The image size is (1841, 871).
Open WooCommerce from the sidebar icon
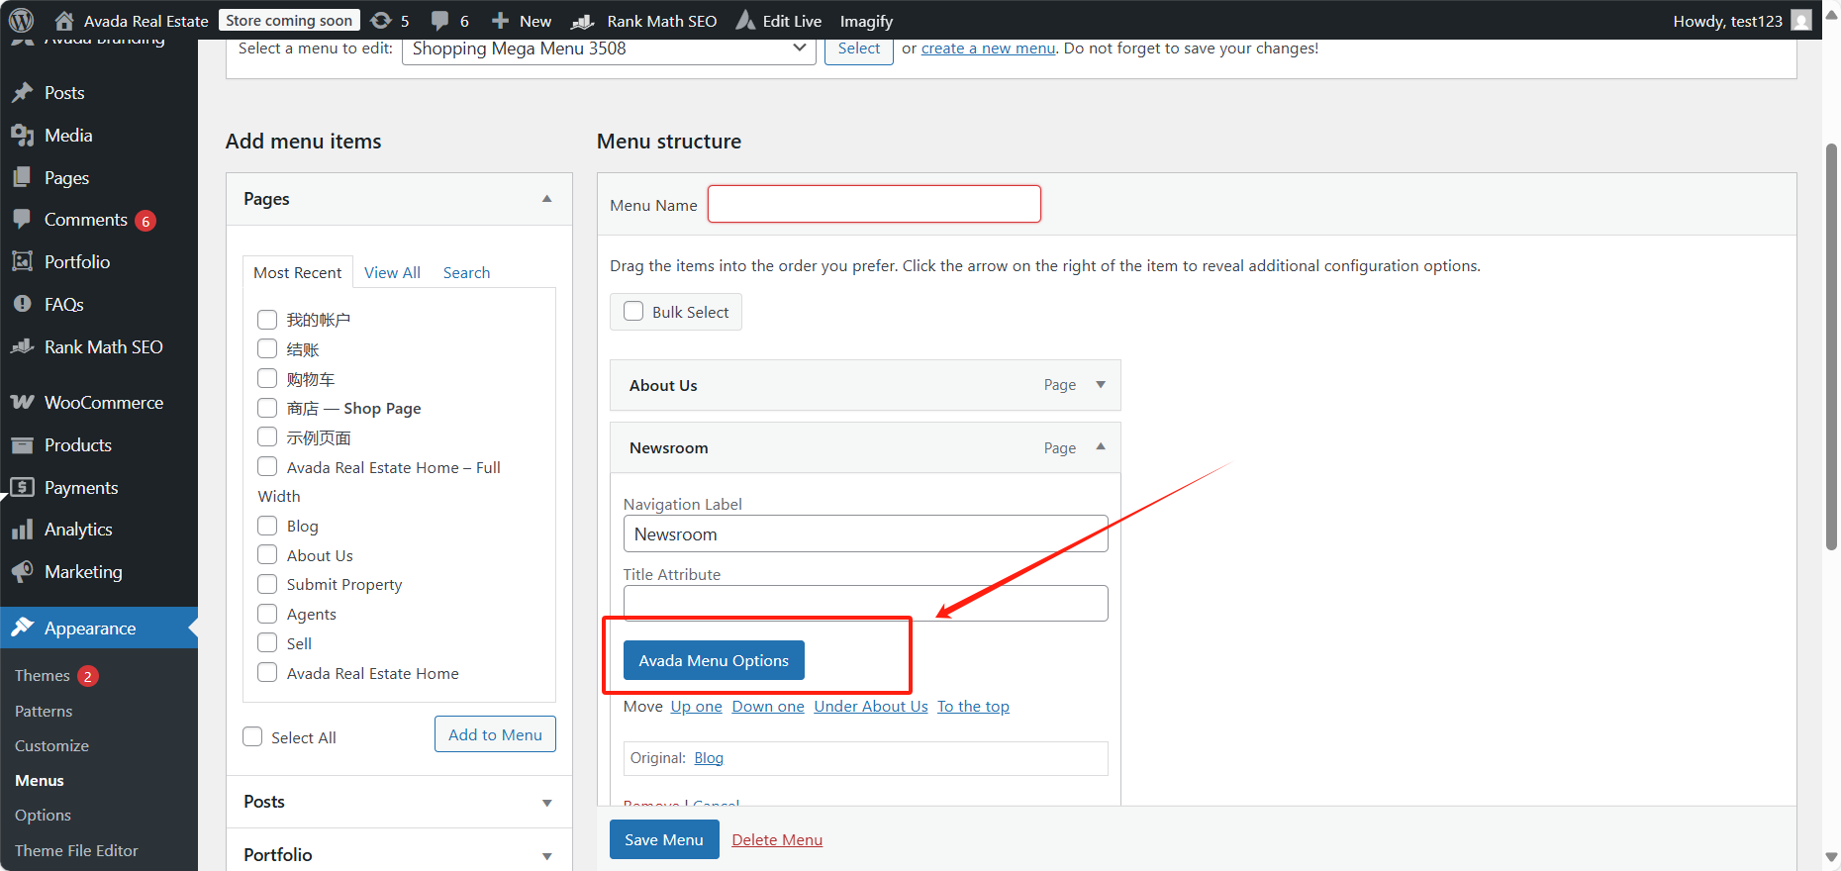[x=22, y=403]
